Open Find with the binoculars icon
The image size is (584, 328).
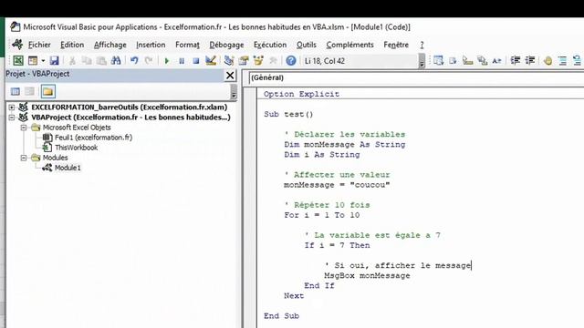pos(116,61)
